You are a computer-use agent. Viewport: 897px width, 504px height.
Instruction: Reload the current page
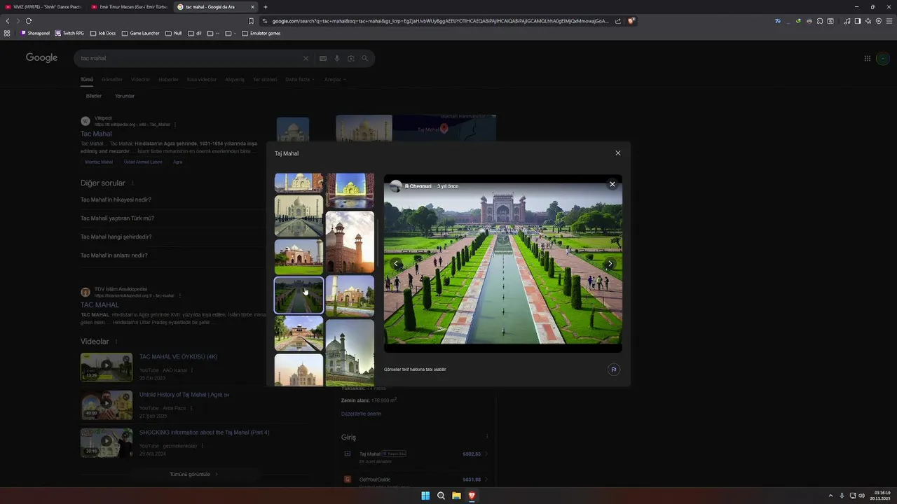pos(29,21)
